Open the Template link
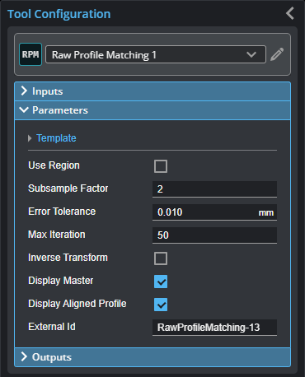This screenshot has width=305, height=377. 56,138
